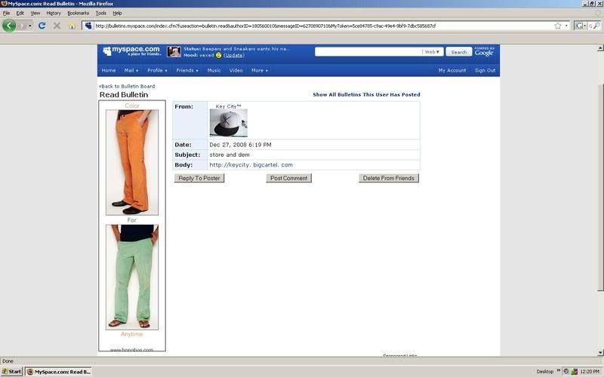Screen dimensions: 604x377
Task: Click Delete From Friends button
Action: [388, 178]
